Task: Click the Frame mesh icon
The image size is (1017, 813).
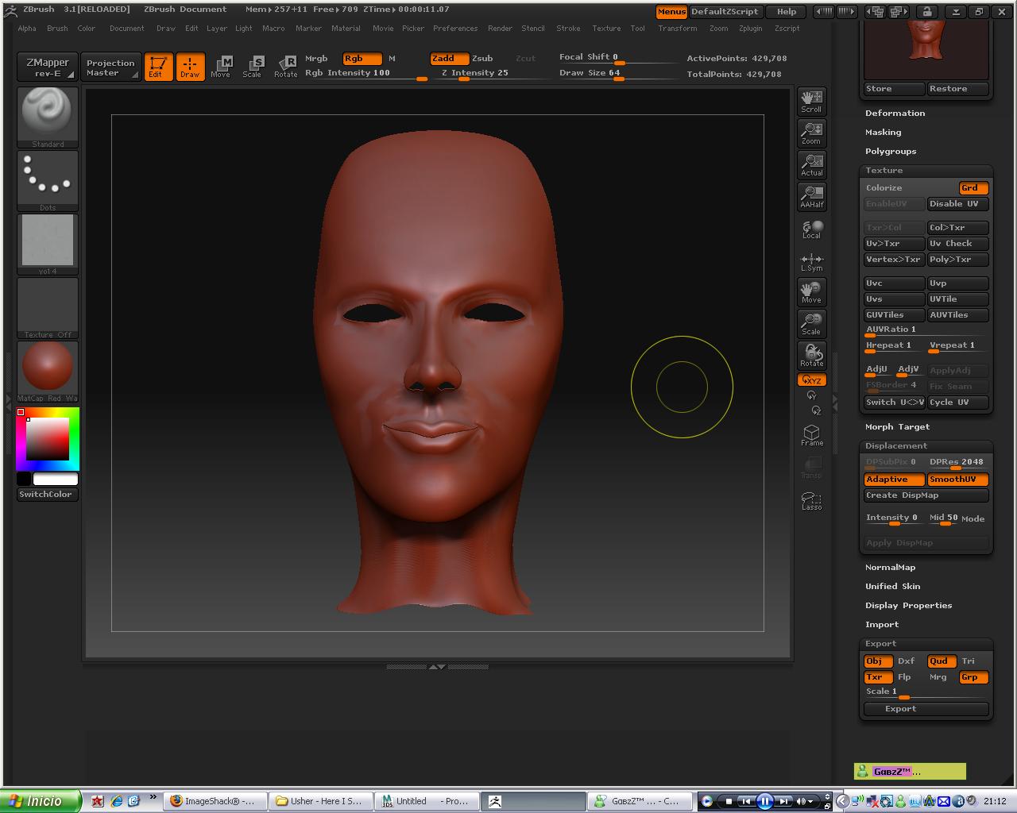Action: click(x=811, y=434)
